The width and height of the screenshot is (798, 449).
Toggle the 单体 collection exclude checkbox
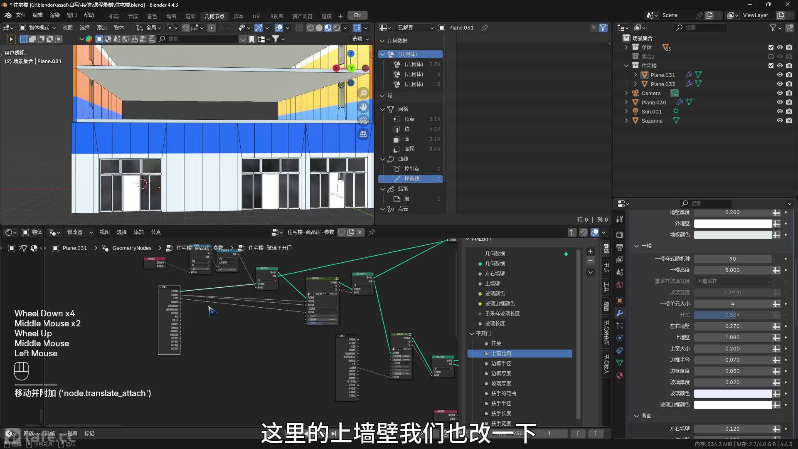click(771, 47)
